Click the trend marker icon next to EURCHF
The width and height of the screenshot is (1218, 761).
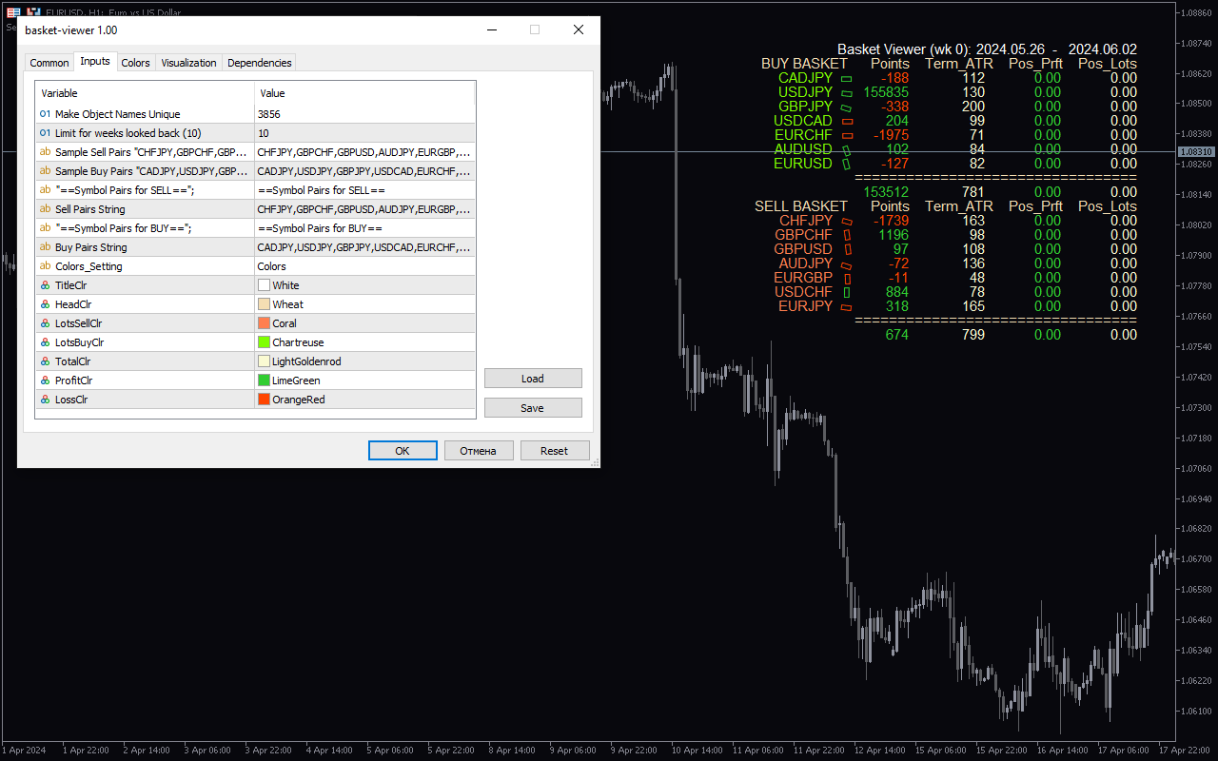tap(846, 136)
